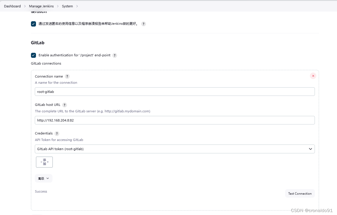Click the Test Connection button

pos(300,193)
